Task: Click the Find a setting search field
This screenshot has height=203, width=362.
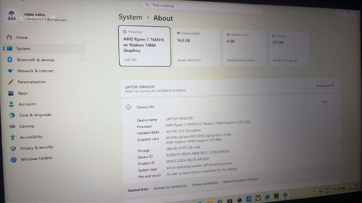Action: click(202, 7)
